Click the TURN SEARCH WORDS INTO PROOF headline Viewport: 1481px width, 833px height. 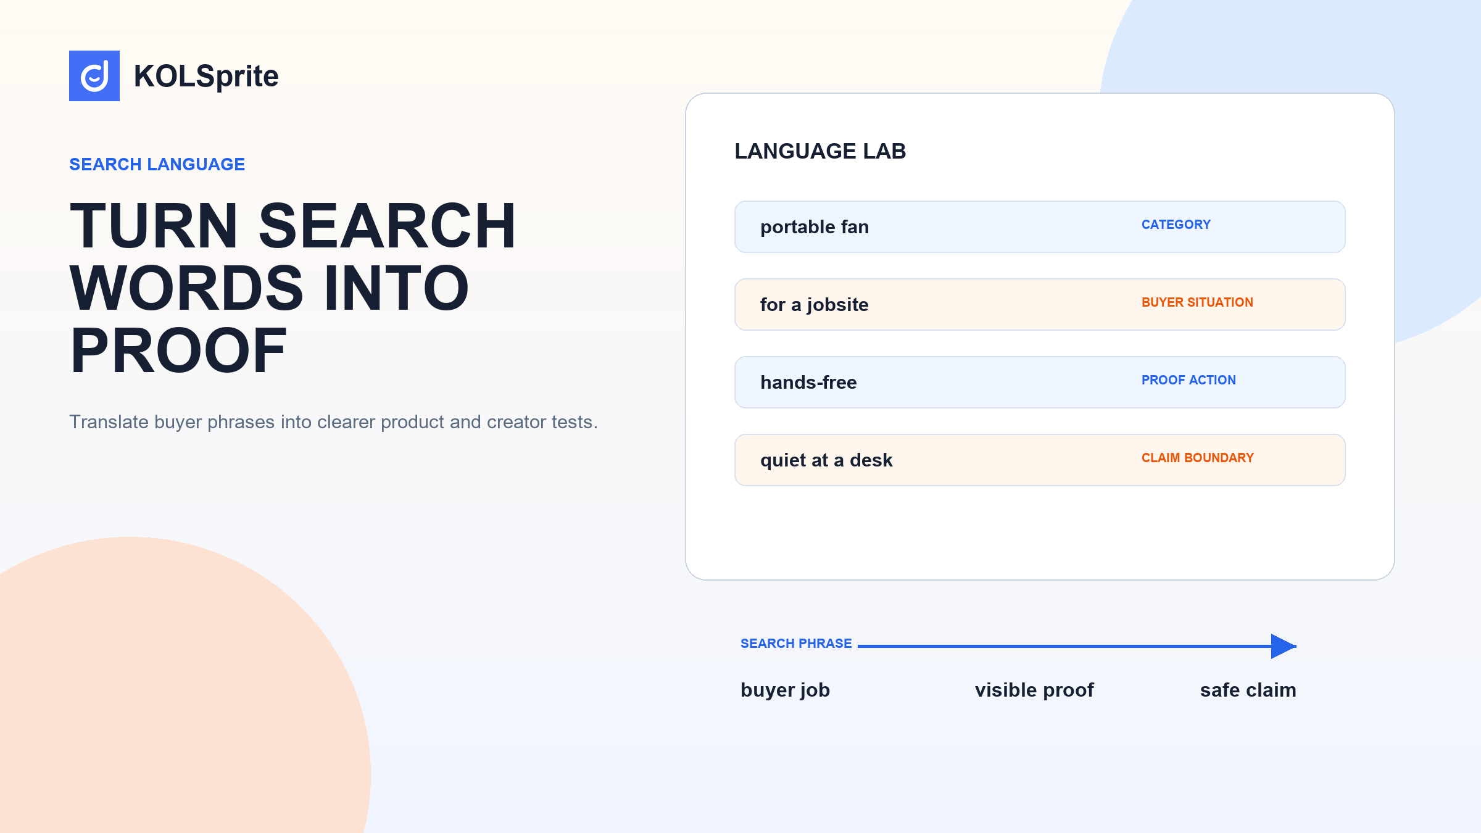pos(293,288)
